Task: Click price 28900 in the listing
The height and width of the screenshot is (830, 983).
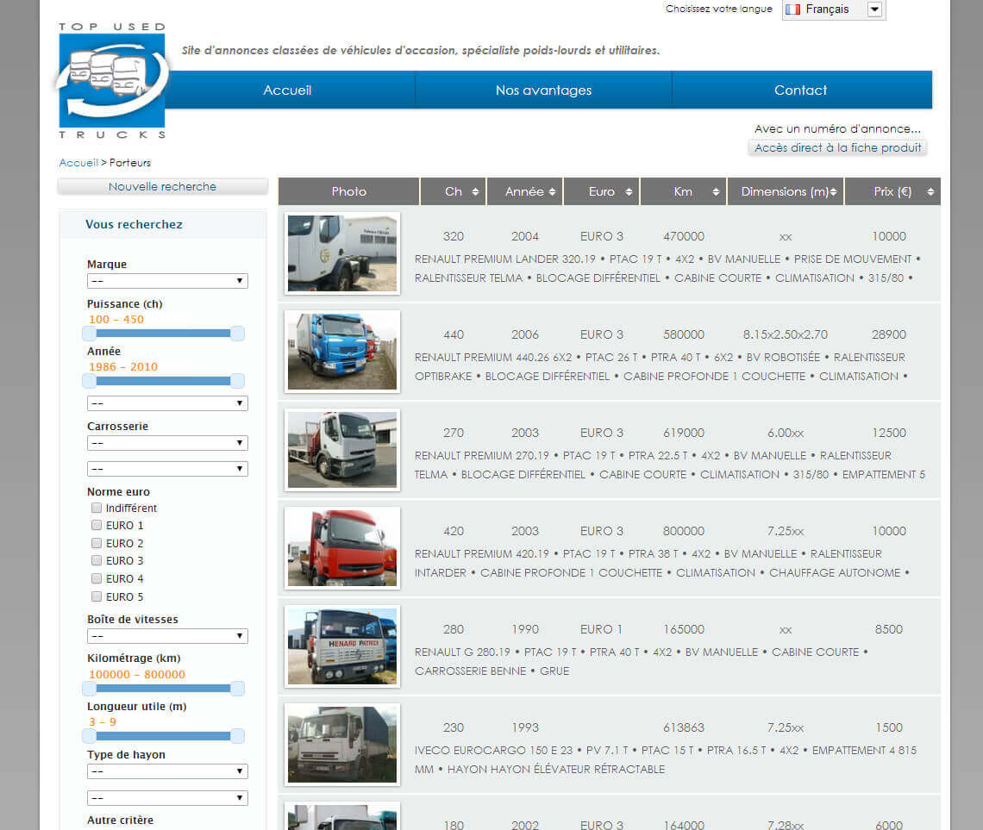Action: 888,334
